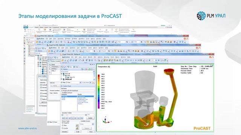Click Explorer tree vertical scrollbar
Viewport: 241px width, 135px height.
tap(94, 76)
